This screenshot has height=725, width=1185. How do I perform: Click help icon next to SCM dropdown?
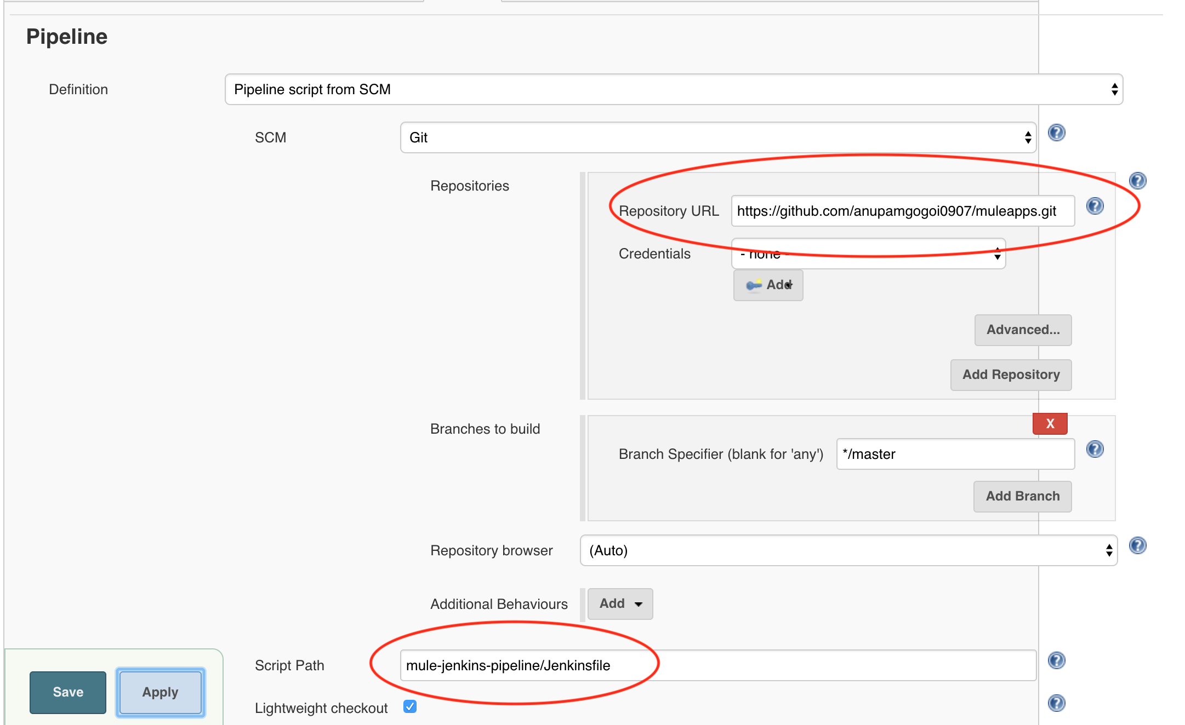point(1056,133)
